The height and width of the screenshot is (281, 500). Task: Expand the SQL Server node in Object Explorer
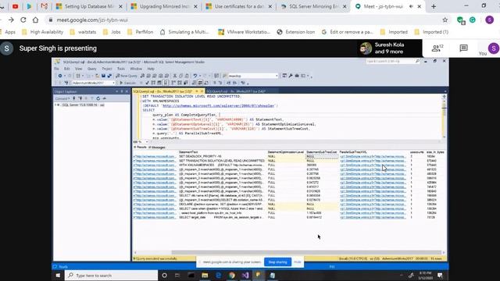point(55,105)
